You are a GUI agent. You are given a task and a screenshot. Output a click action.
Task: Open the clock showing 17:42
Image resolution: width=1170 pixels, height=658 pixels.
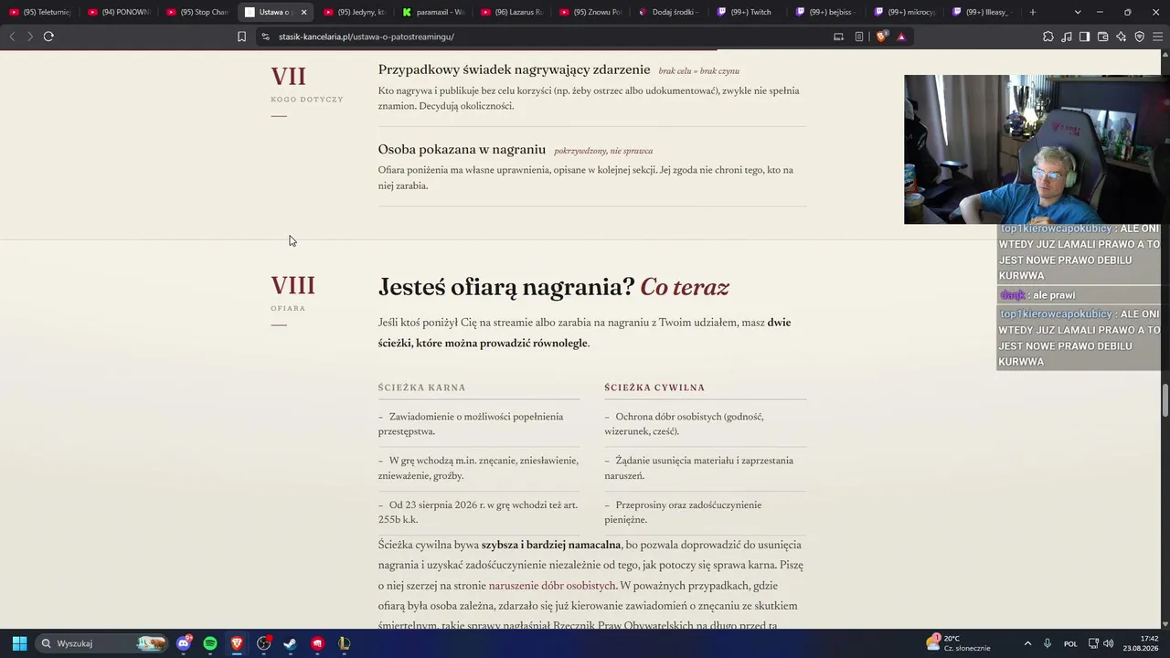point(1142,643)
